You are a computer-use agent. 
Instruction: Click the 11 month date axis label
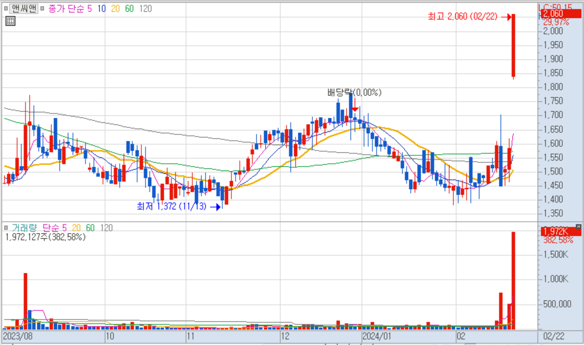(x=190, y=336)
